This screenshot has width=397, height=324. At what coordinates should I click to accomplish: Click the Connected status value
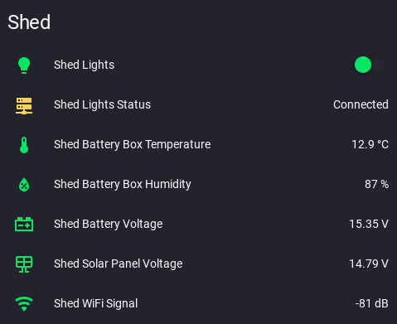361,104
